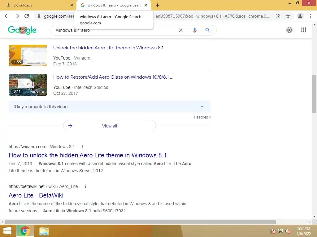Open options menu for betawiki.net result
The width and height of the screenshot is (317, 237).
click(85, 186)
